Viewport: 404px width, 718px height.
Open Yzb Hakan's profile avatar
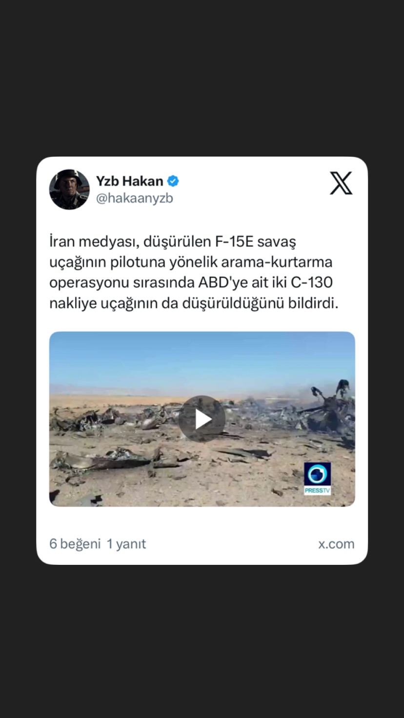[69, 189]
